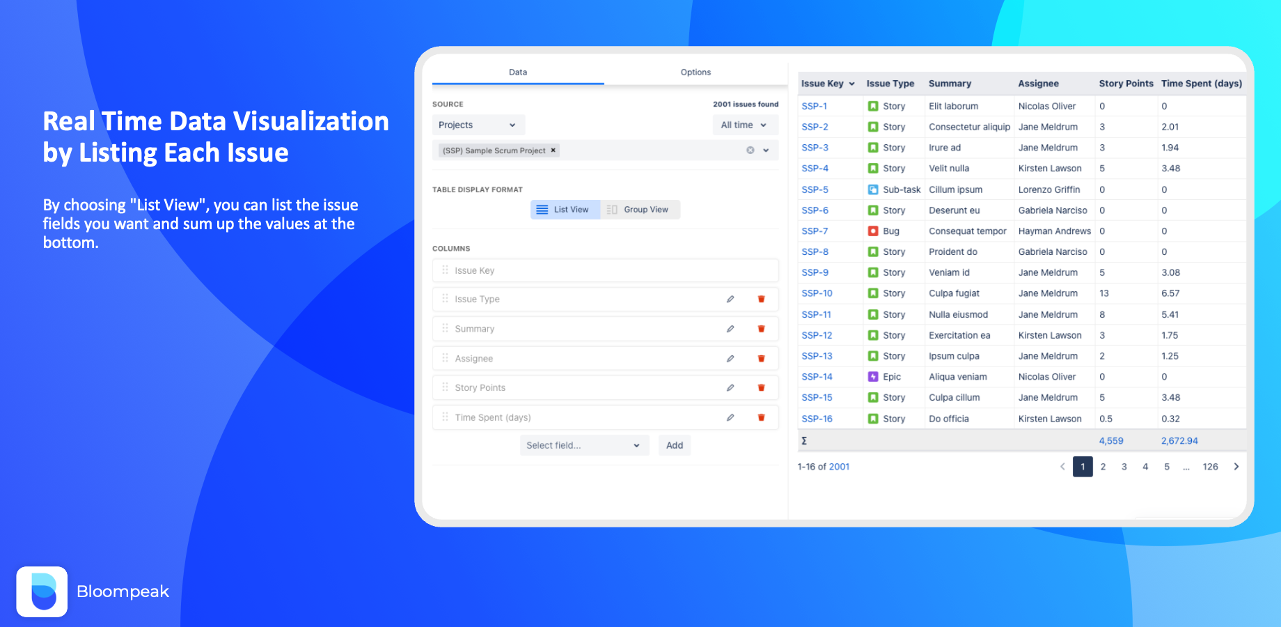Click the drag handle for Story Points column
The width and height of the screenshot is (1281, 627).
445,388
